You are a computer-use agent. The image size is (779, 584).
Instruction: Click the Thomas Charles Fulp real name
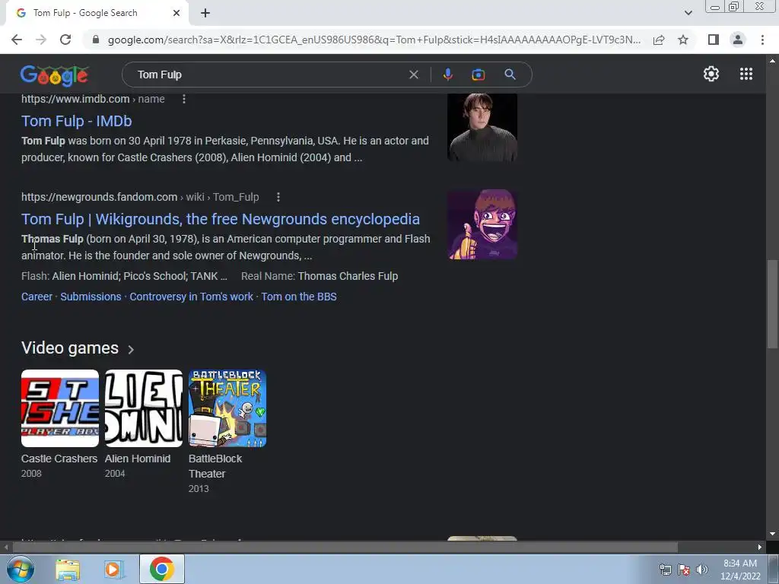pos(348,276)
